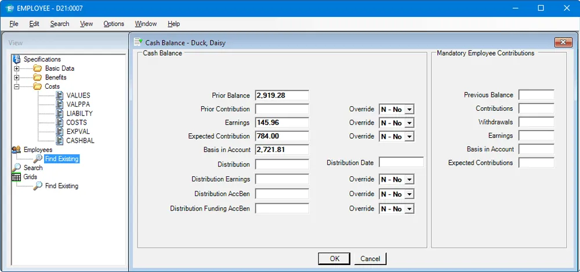
Task: Click the Withdrawals field
Action: 536,122
